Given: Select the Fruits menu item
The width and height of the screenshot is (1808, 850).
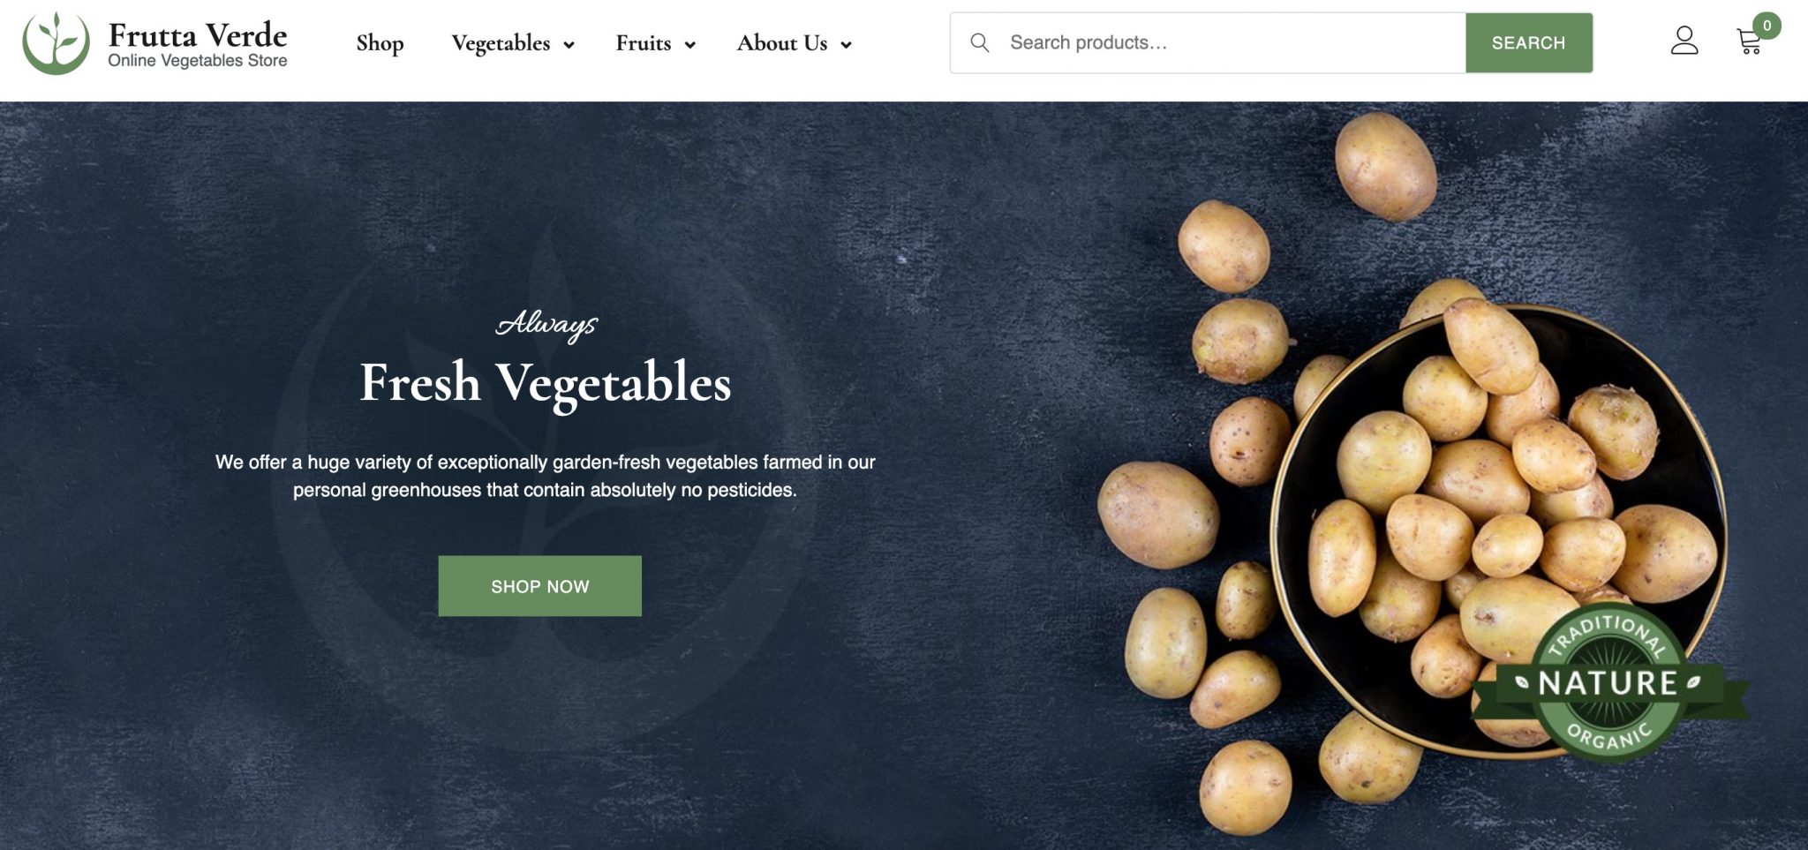Looking at the screenshot, I should click(644, 43).
